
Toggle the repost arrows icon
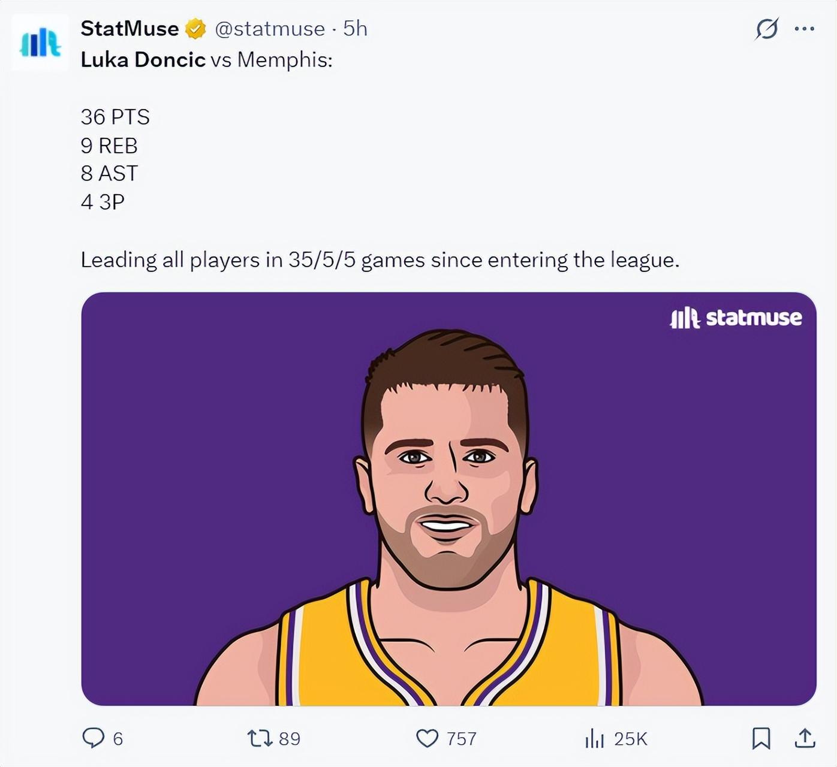coord(260,738)
